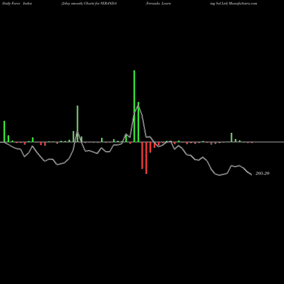Viewport: 284px width, 284px height.
Task: Click the first green bar at chart start
Action: coord(4,131)
